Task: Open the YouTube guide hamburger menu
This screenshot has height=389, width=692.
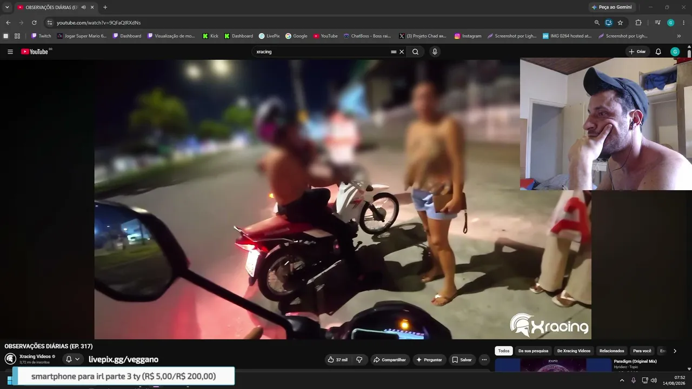Action: tap(10, 52)
